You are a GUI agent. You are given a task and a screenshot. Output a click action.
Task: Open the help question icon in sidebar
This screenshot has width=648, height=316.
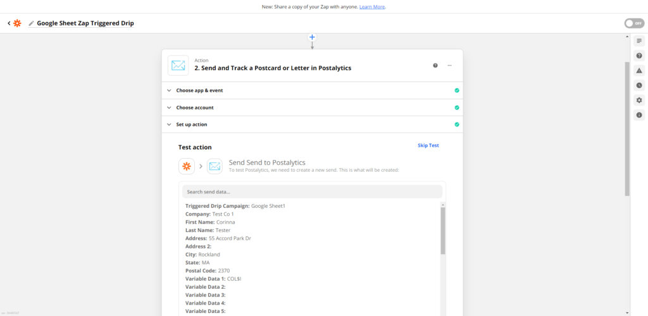[639, 56]
